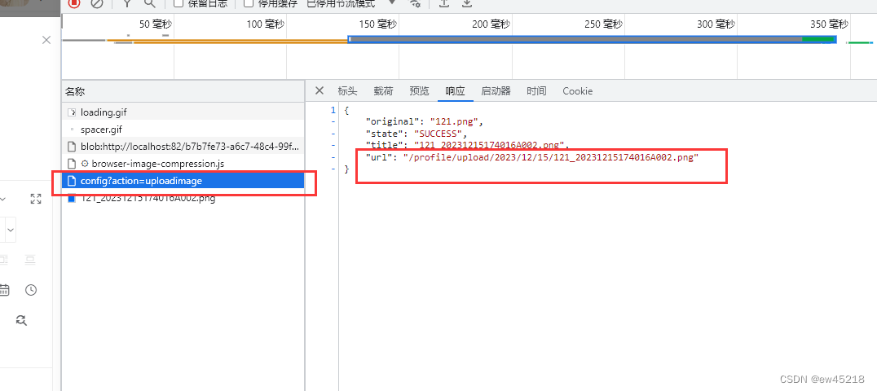This screenshot has width=877, height=391.
Task: Click the title value in JSON response
Action: (491, 146)
